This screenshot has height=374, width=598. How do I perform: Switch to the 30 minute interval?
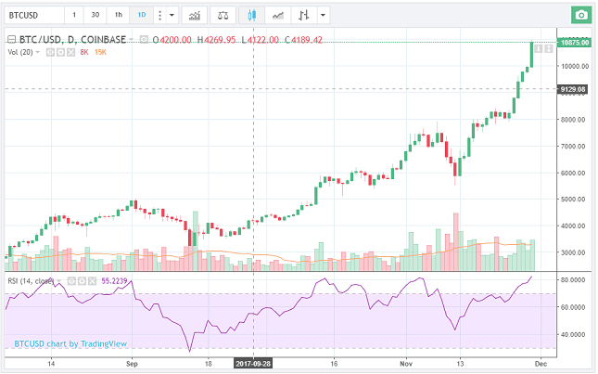pyautogui.click(x=95, y=15)
